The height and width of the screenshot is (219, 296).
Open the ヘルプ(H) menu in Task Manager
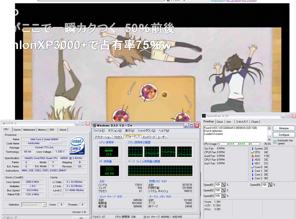[164, 131]
